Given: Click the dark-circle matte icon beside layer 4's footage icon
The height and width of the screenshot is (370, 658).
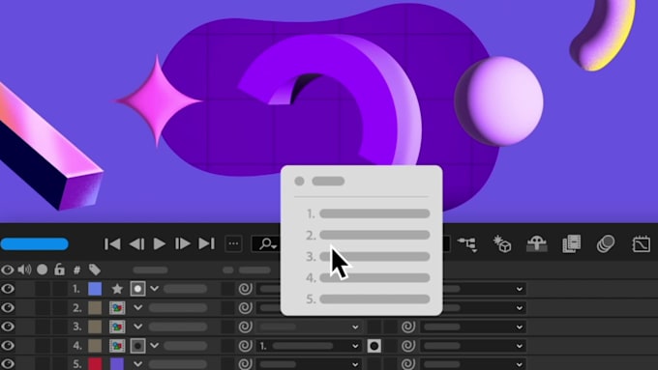Looking at the screenshot, I should click(x=137, y=346).
